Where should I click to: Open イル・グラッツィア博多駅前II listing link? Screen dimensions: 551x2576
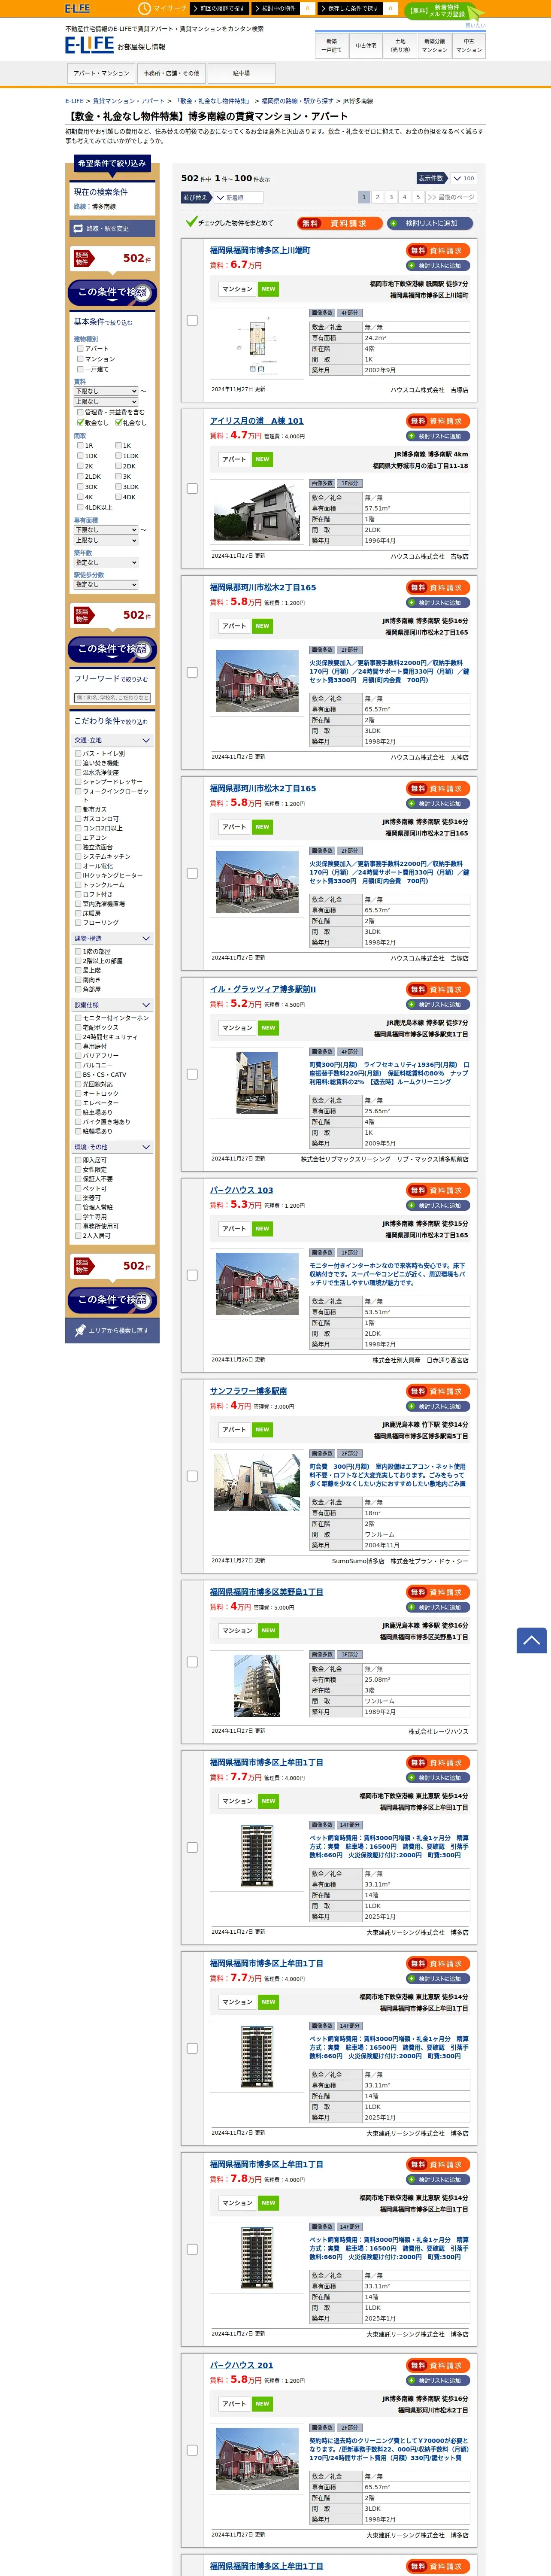[x=262, y=990]
